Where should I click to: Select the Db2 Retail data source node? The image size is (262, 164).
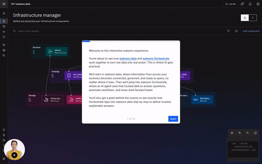pos(202,99)
